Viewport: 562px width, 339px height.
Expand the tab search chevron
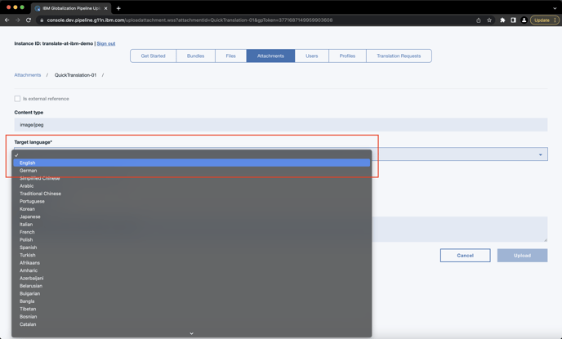point(555,8)
